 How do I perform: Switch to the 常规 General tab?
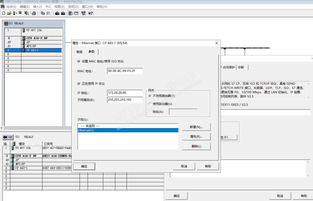79,52
